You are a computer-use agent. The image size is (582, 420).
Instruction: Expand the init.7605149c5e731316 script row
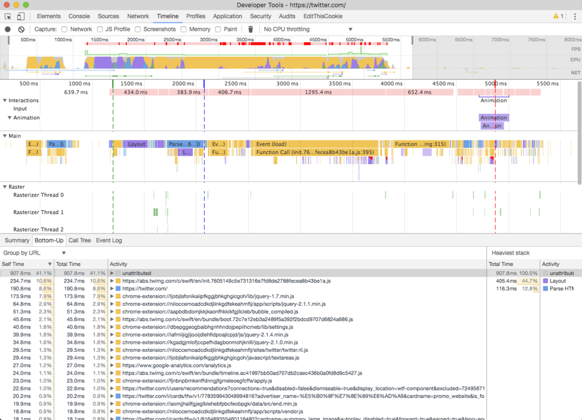[x=112, y=281]
